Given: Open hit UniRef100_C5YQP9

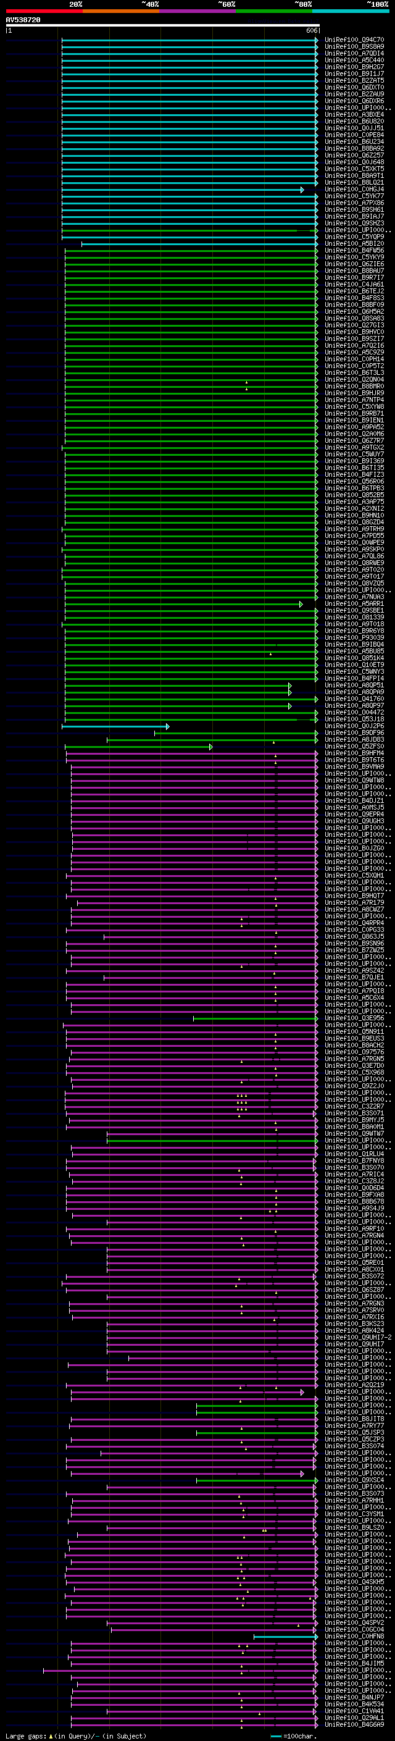Looking at the screenshot, I should [354, 237].
